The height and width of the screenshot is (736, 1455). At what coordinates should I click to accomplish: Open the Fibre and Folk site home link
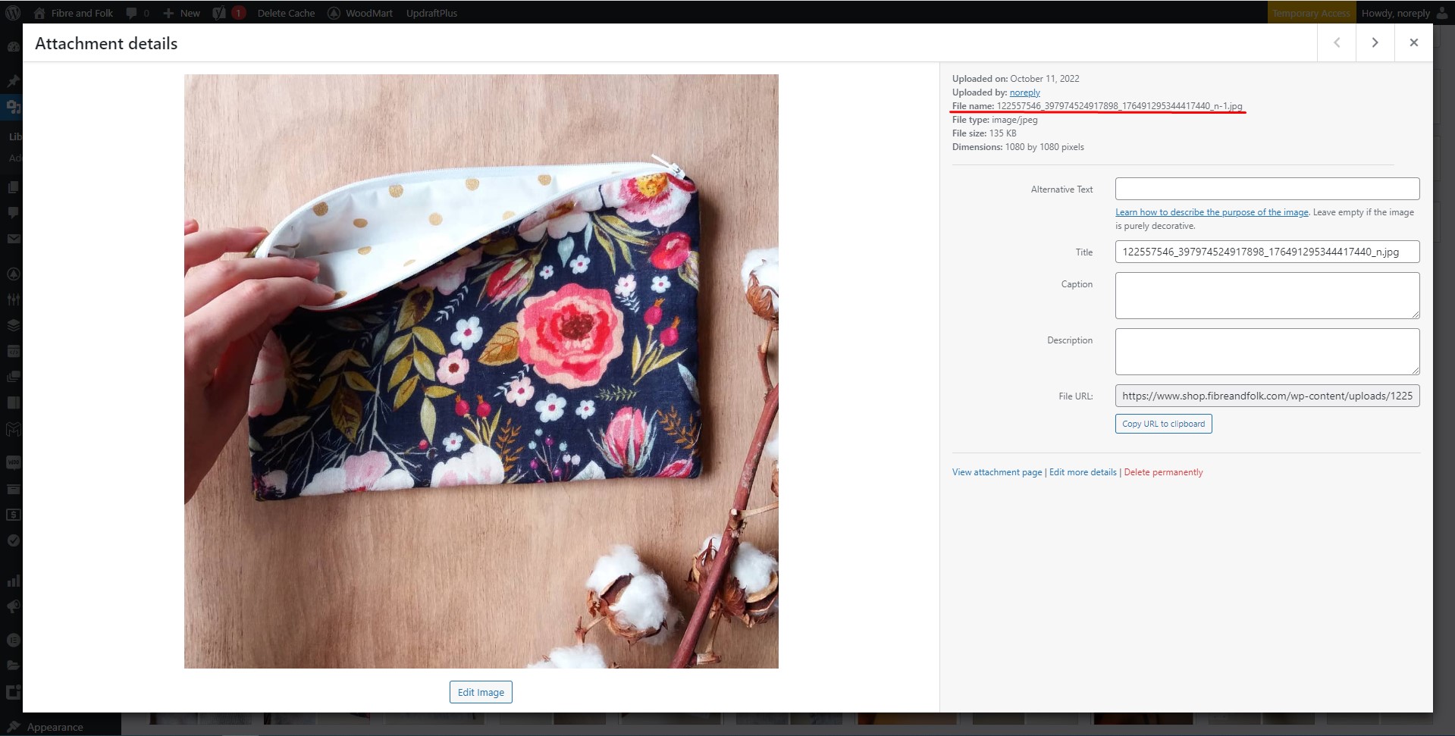click(74, 13)
